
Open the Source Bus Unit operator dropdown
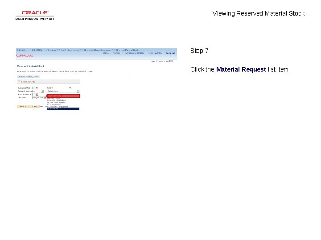coord(35,95)
